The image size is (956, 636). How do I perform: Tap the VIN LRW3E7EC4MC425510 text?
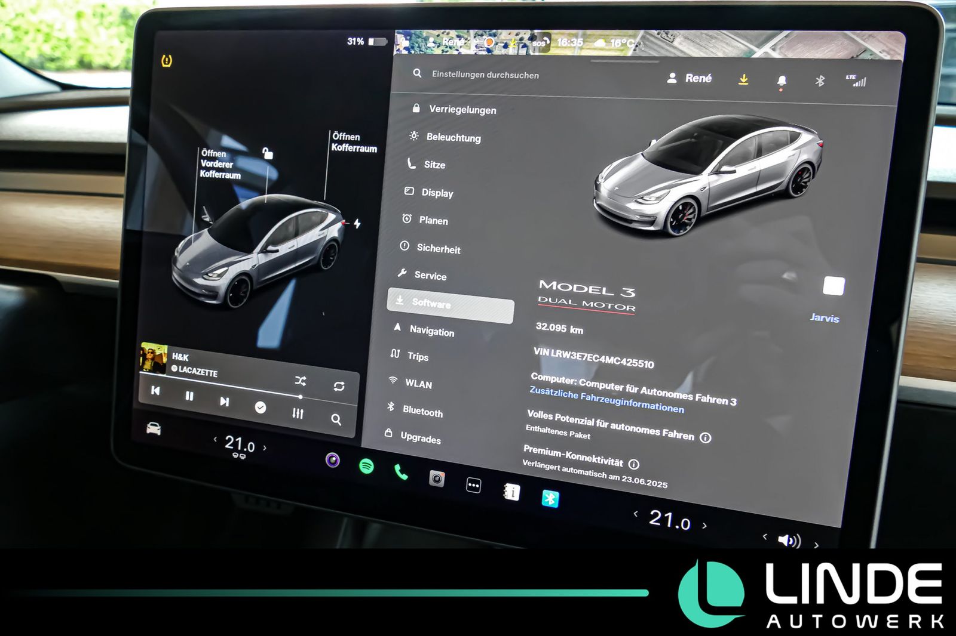click(593, 358)
